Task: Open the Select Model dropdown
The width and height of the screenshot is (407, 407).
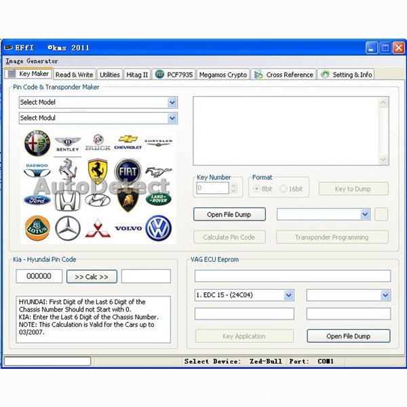Action: 172,102
